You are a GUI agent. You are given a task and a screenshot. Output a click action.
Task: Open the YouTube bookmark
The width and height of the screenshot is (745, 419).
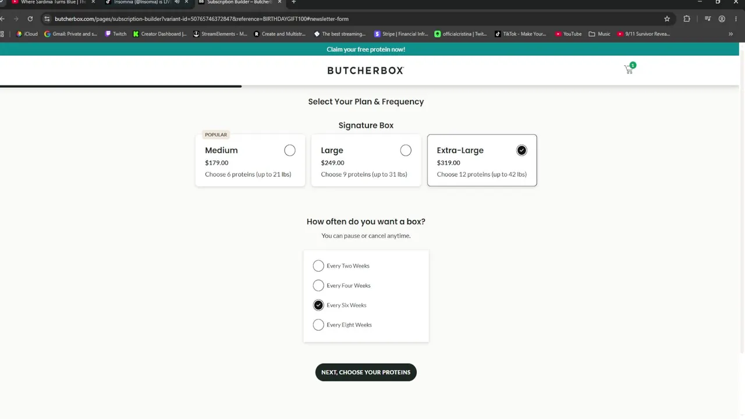point(568,34)
